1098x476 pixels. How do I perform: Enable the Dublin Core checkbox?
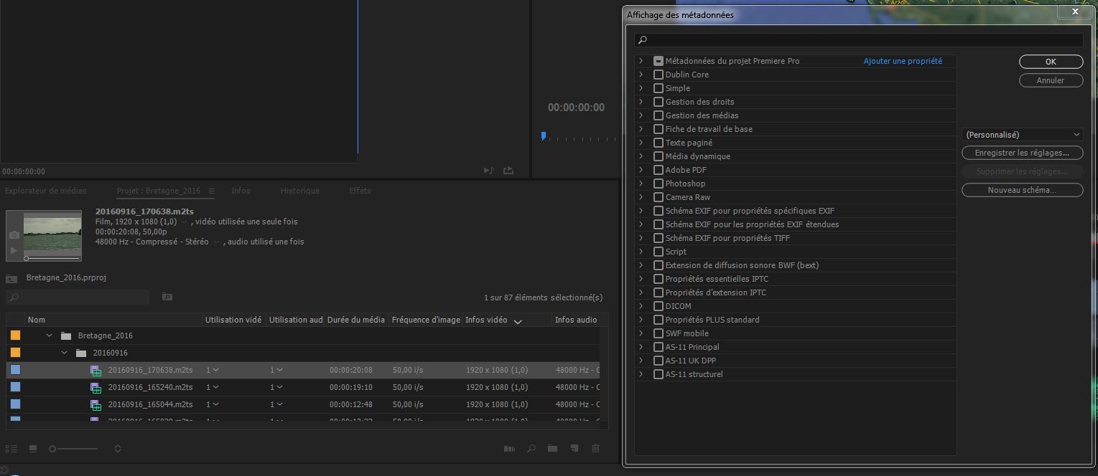659,75
